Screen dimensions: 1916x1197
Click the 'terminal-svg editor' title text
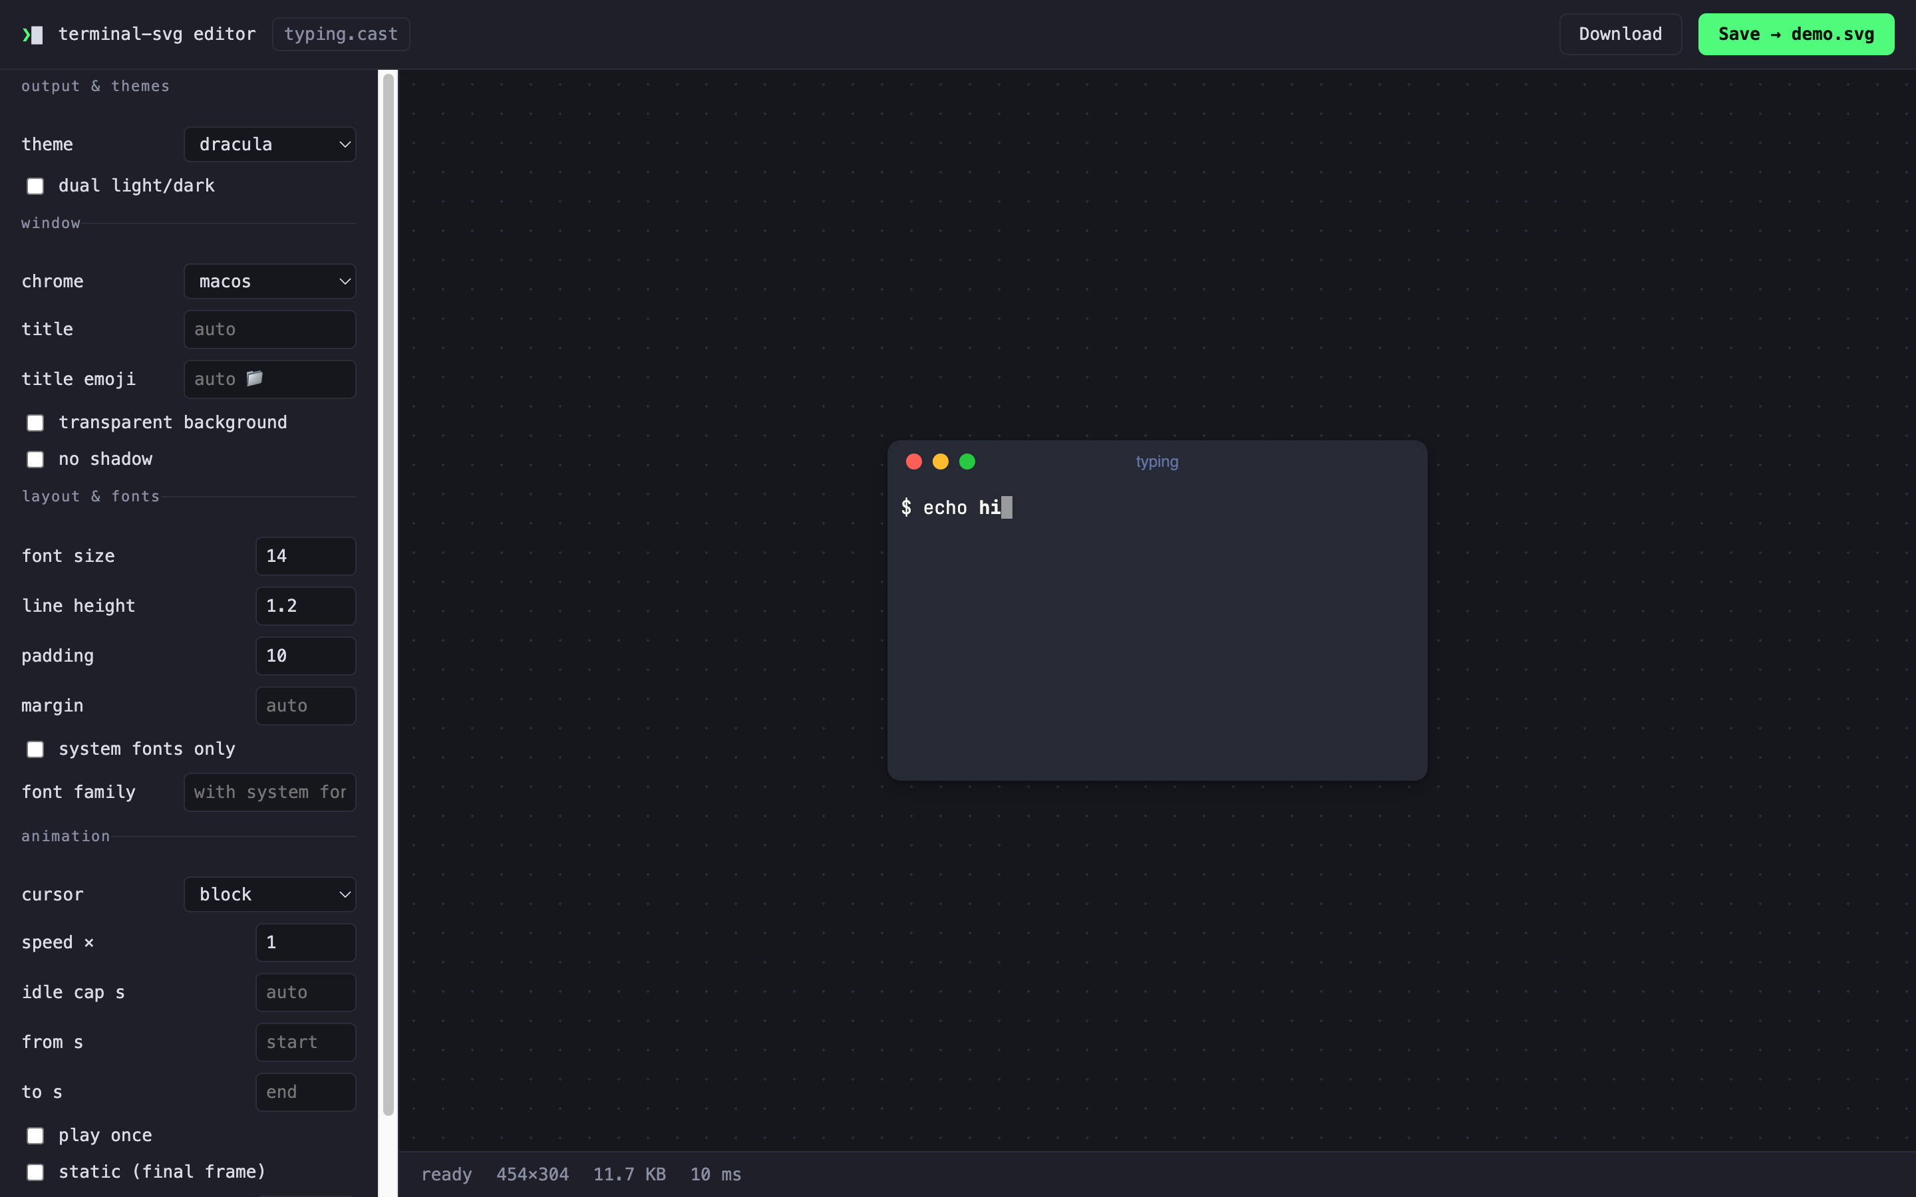(x=157, y=34)
